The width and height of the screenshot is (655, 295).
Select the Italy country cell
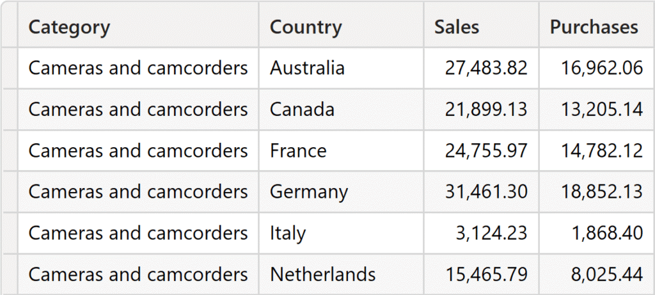(x=288, y=233)
